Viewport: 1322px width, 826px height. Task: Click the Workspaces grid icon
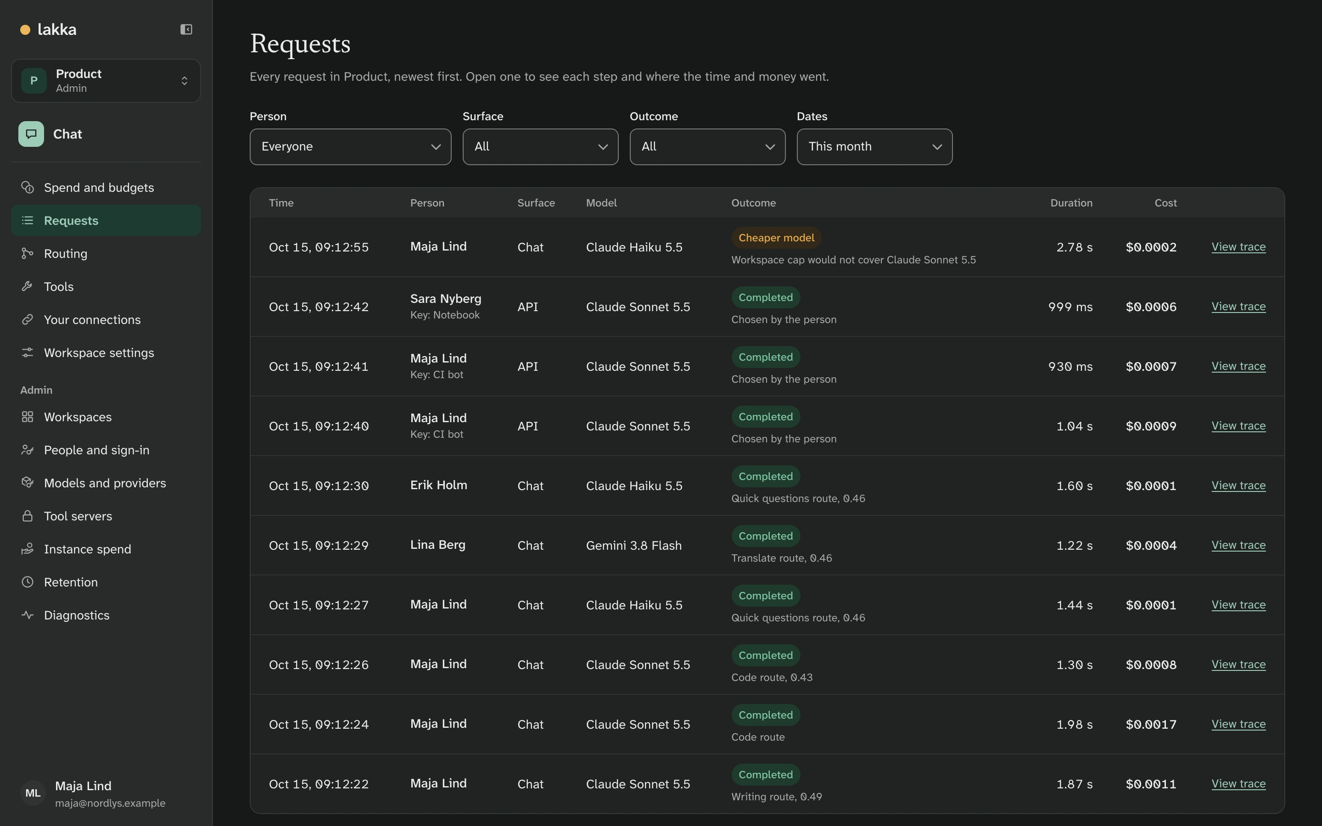pos(28,417)
